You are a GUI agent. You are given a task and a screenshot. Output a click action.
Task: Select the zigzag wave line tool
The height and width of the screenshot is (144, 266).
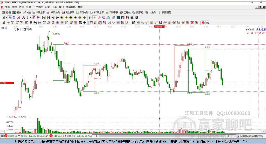[114, 23]
